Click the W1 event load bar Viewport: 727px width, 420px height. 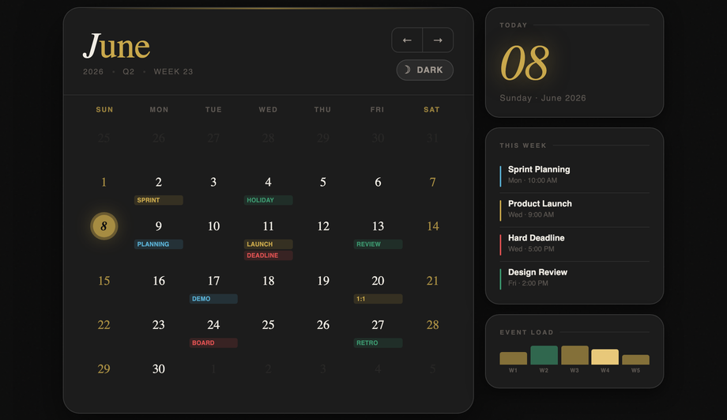tap(514, 358)
